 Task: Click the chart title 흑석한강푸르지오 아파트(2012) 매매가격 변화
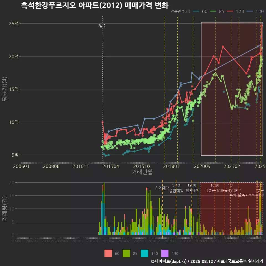pyautogui.click(x=94, y=5)
